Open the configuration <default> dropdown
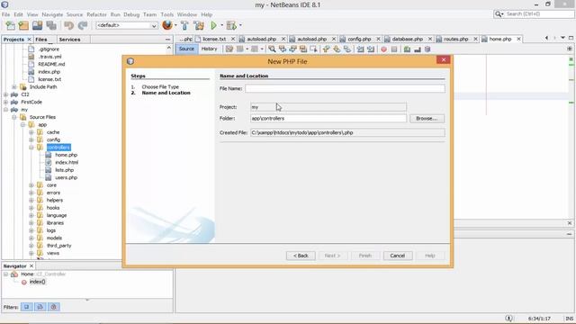 point(126,25)
